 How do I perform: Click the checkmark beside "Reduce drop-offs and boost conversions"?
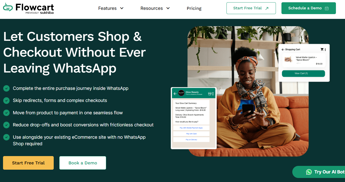pyautogui.click(x=7, y=125)
